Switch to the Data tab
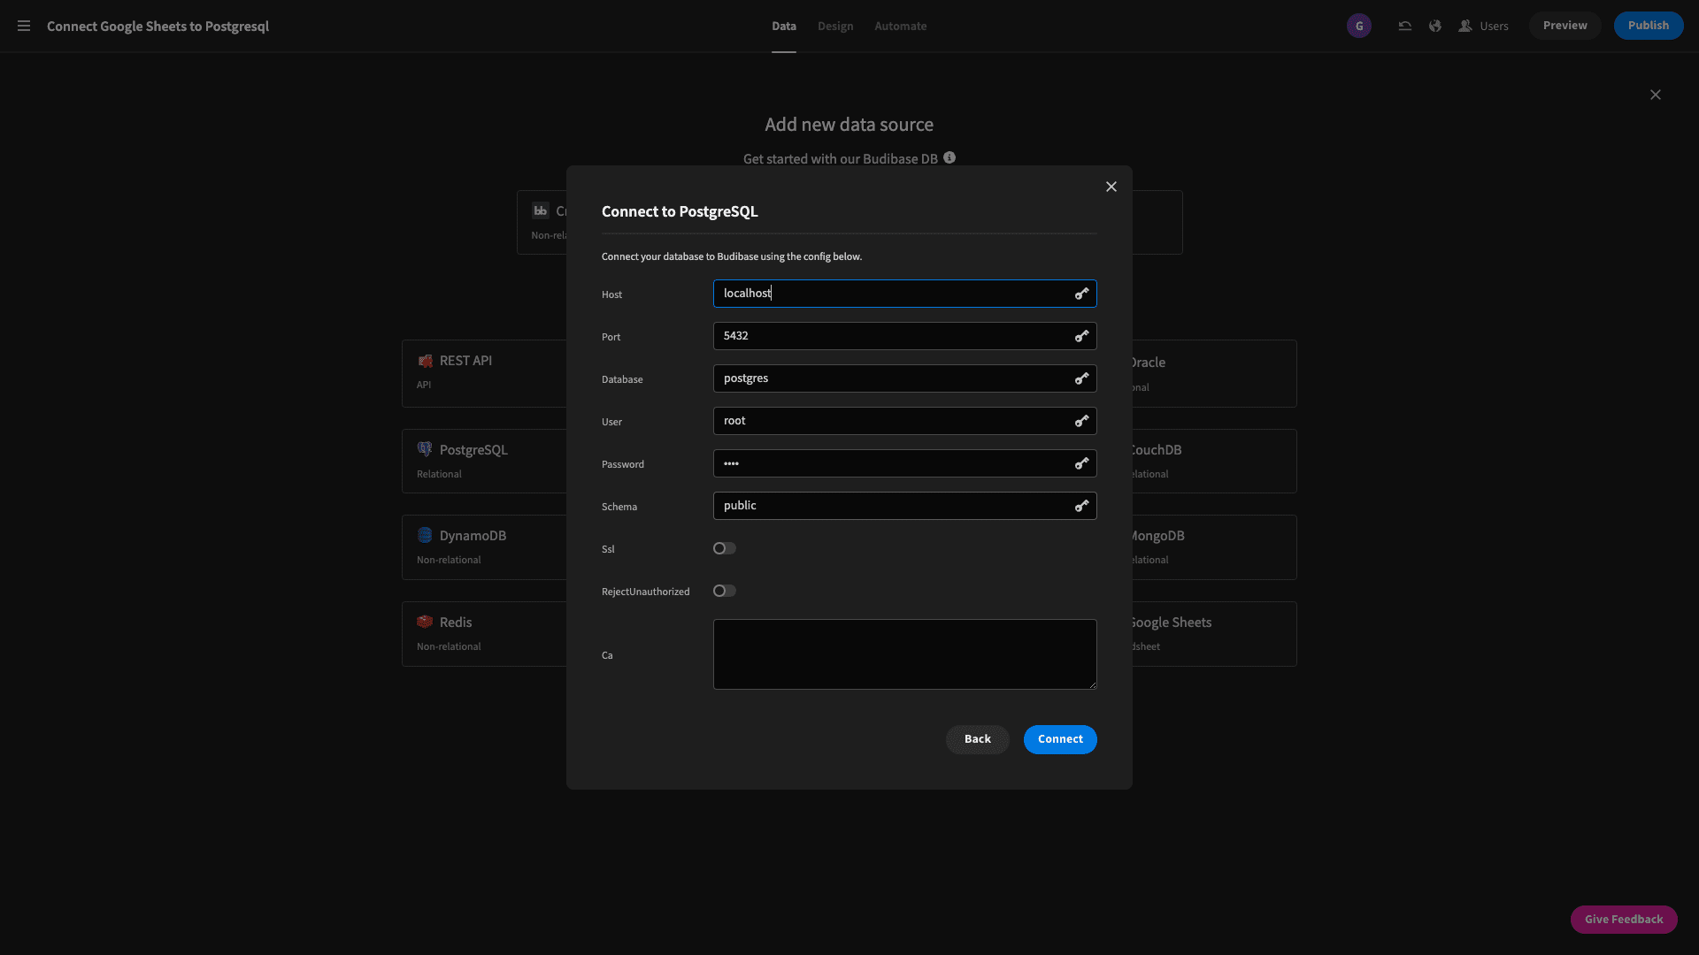Viewport: 1699px width, 955px height. [x=784, y=27]
